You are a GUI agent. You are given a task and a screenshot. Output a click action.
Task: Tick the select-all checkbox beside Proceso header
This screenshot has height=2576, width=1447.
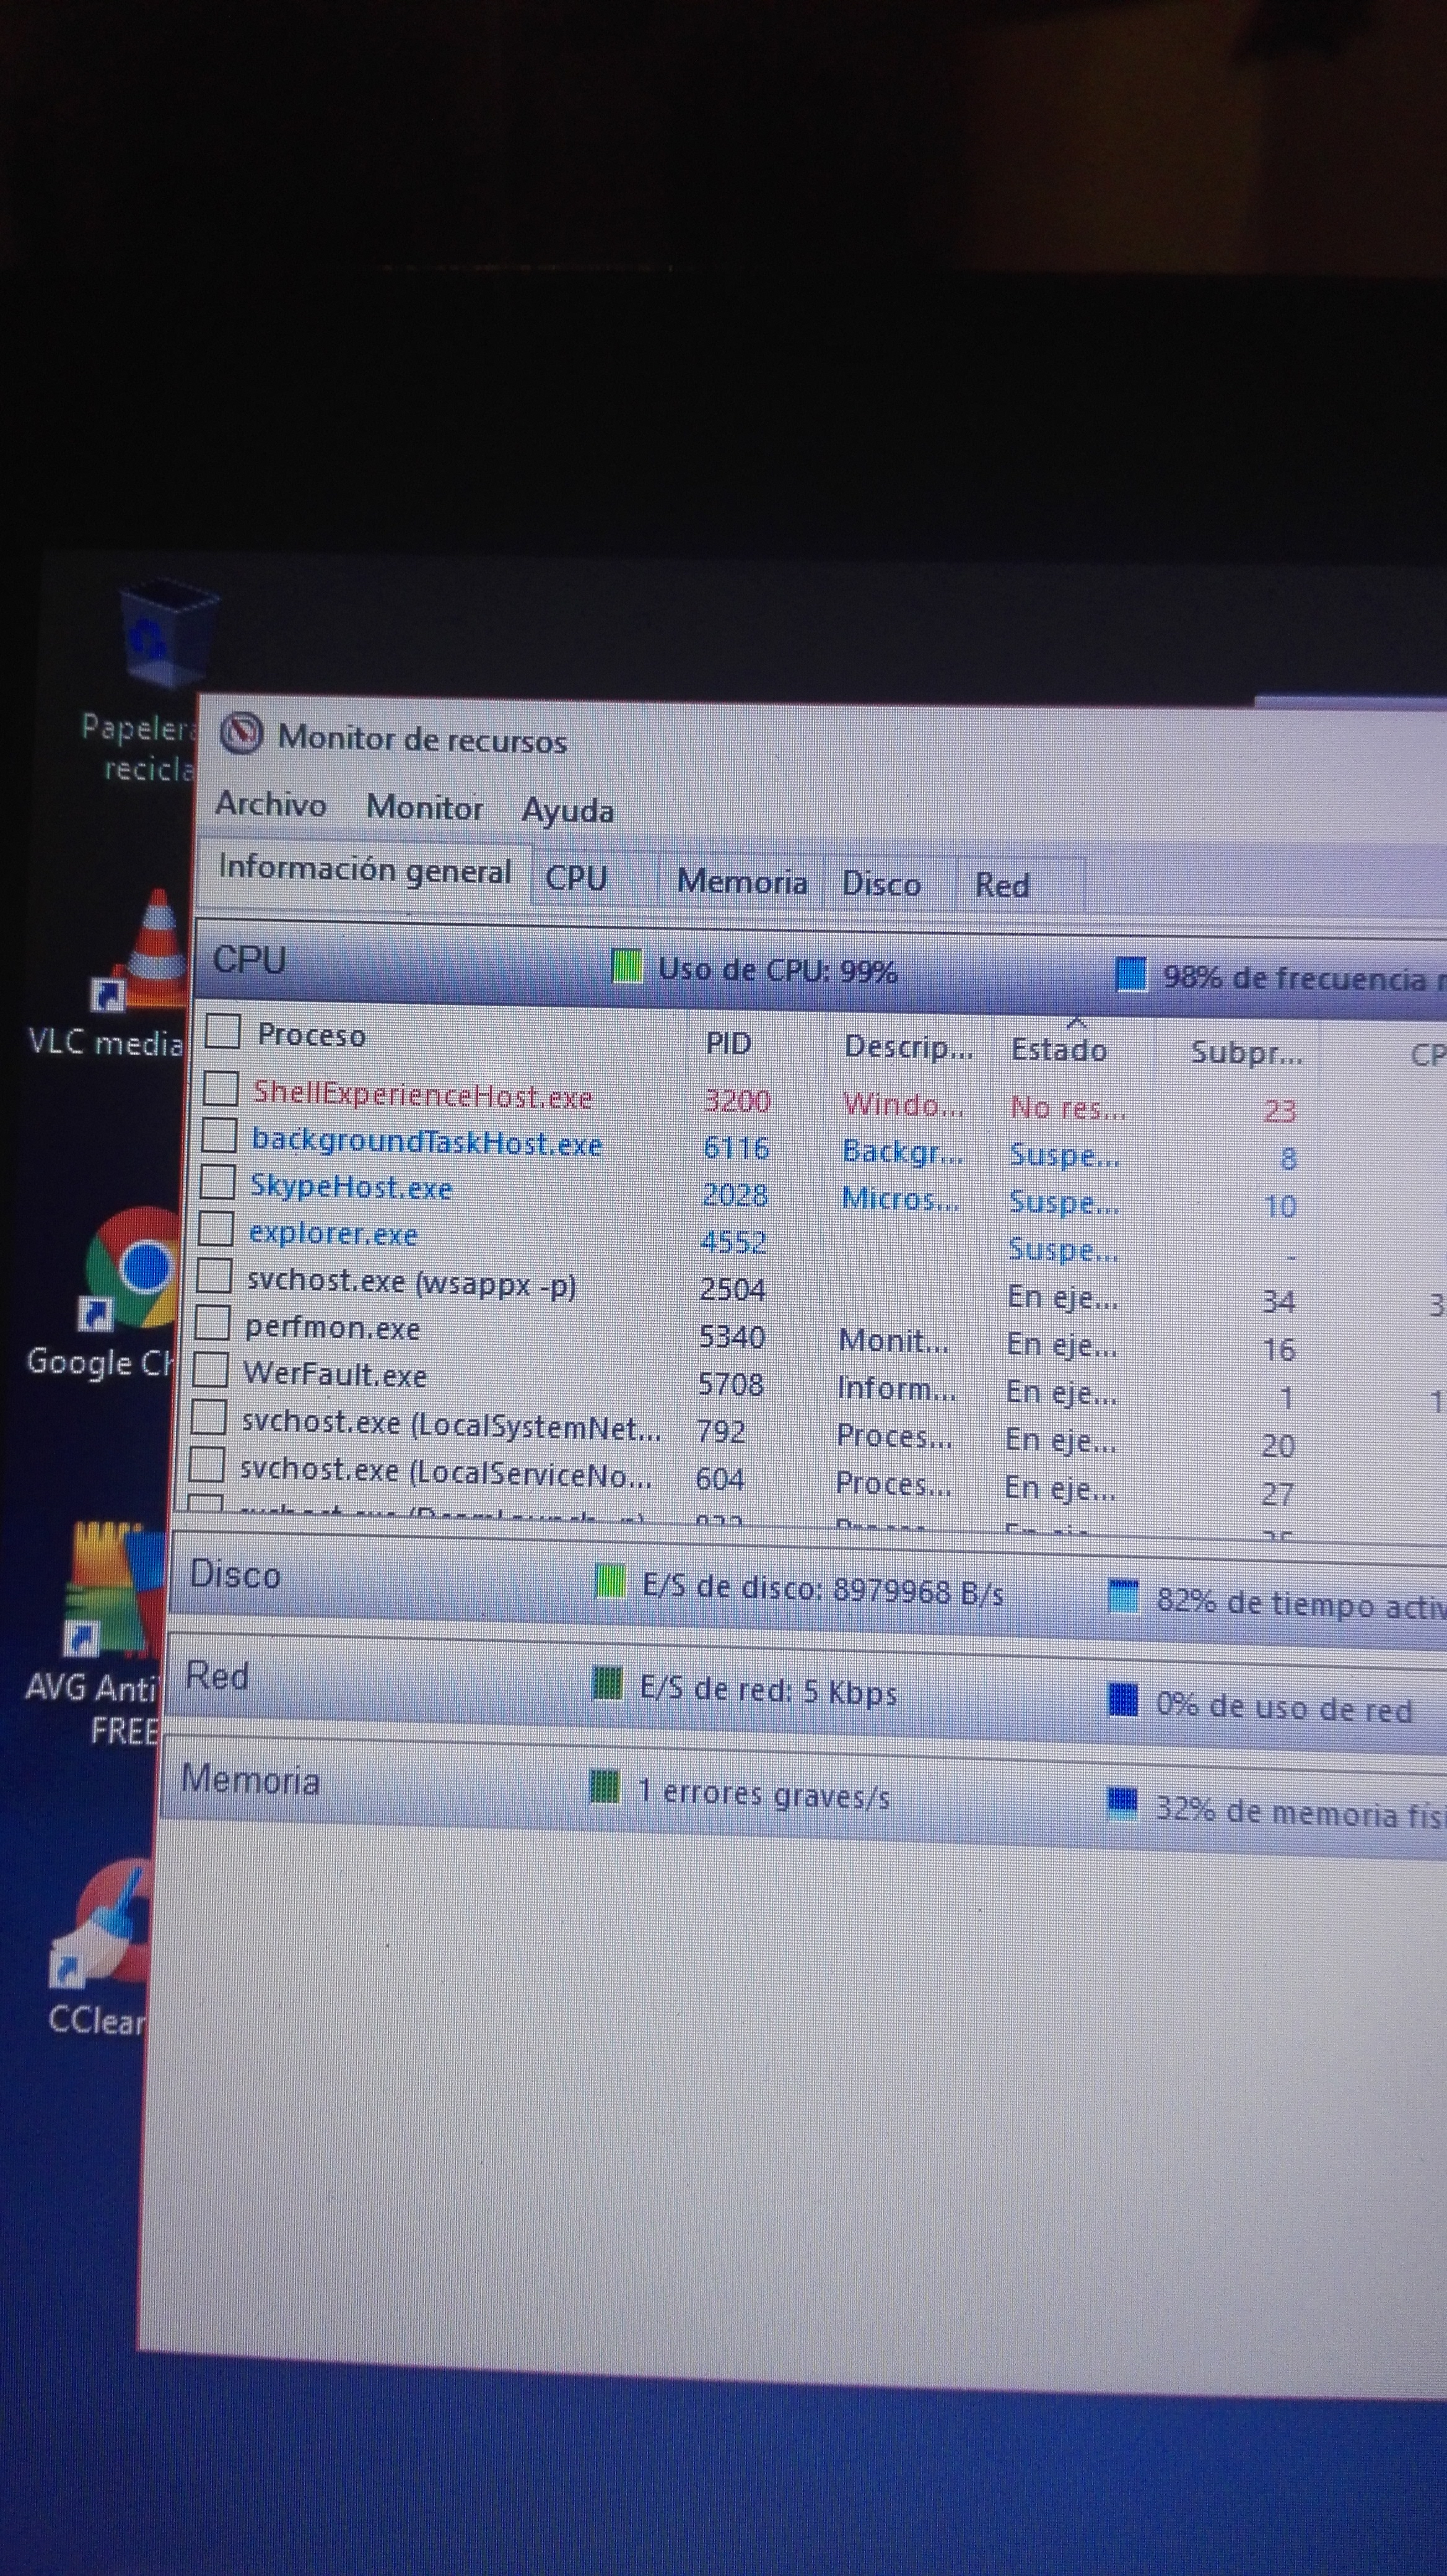point(222,1030)
